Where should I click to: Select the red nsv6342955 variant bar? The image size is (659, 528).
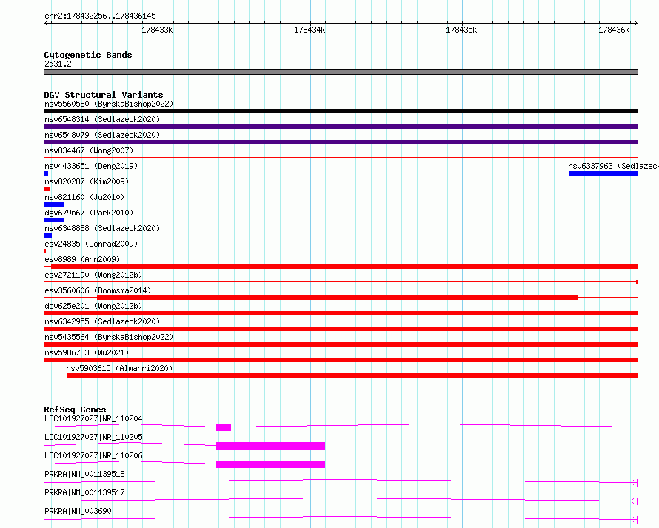tap(341, 329)
